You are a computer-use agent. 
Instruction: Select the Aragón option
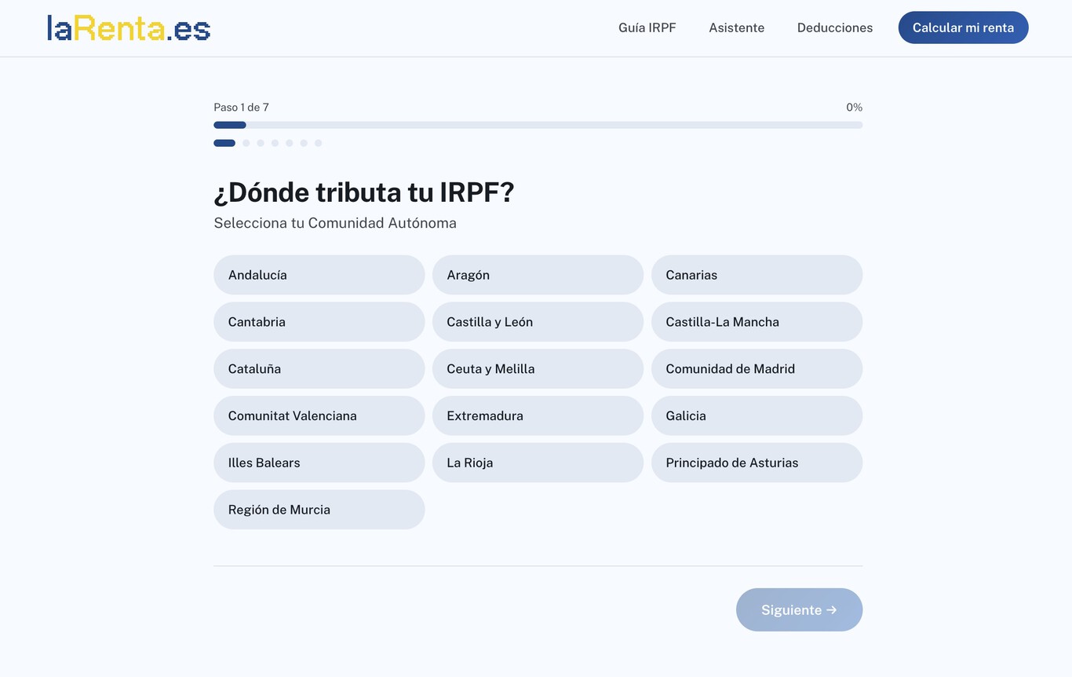click(x=538, y=275)
